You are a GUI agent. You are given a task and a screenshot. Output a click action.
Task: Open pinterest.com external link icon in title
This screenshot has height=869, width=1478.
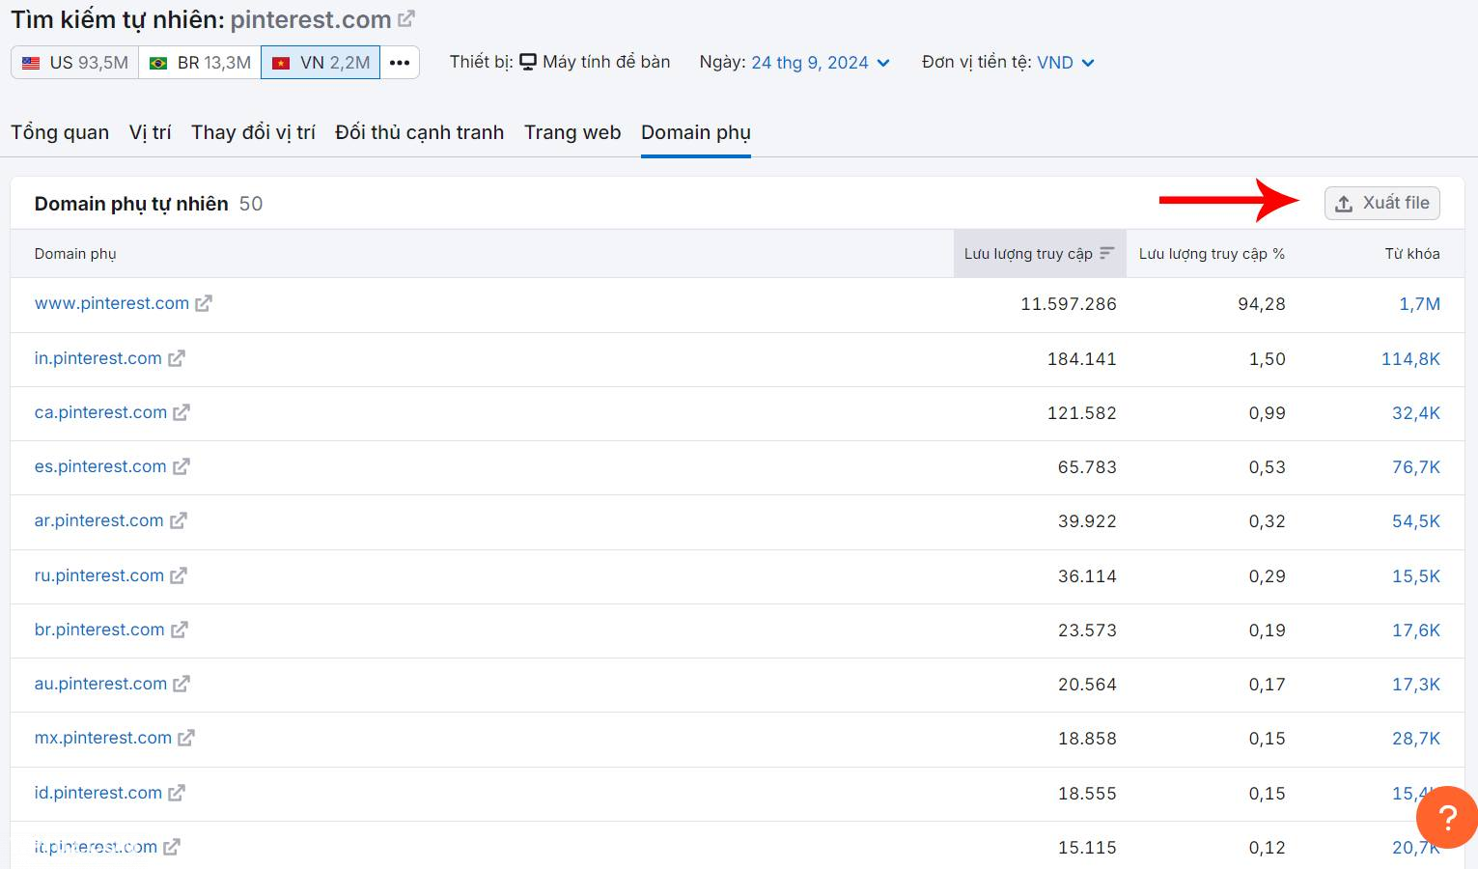[406, 18]
